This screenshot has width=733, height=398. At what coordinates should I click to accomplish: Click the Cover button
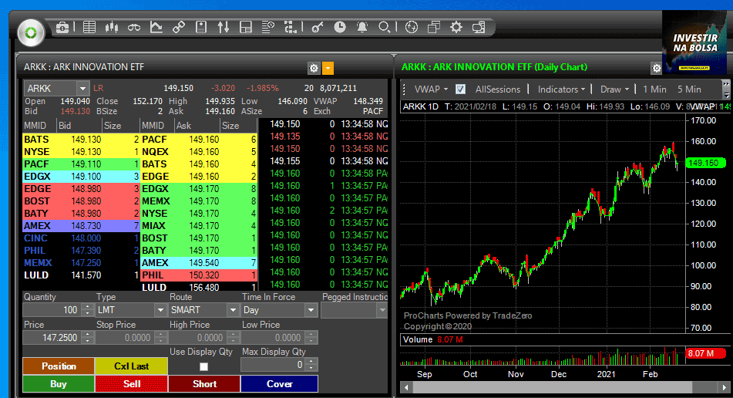[279, 384]
